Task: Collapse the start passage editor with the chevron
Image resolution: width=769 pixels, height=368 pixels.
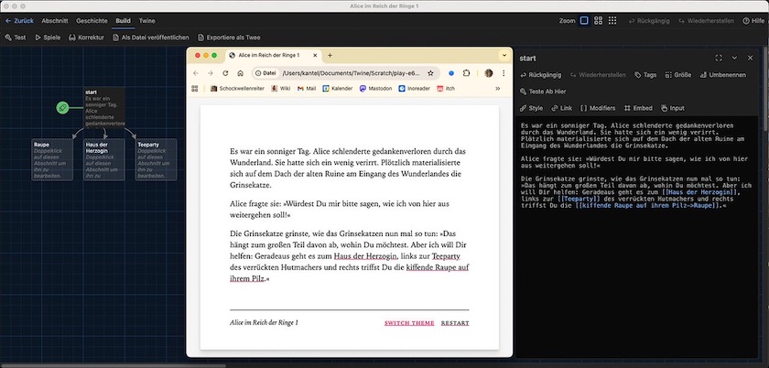Action: pos(733,58)
